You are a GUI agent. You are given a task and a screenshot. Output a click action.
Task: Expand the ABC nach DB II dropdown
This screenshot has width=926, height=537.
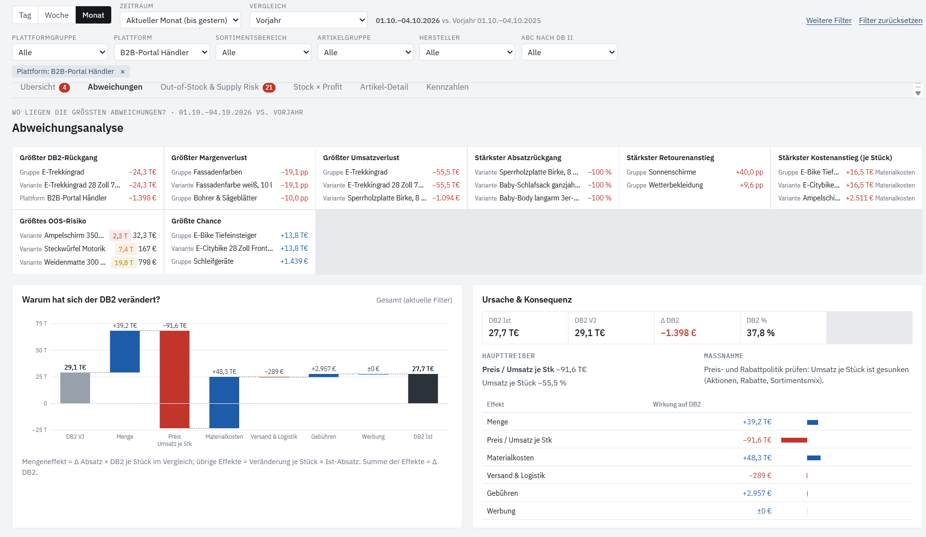(x=569, y=52)
